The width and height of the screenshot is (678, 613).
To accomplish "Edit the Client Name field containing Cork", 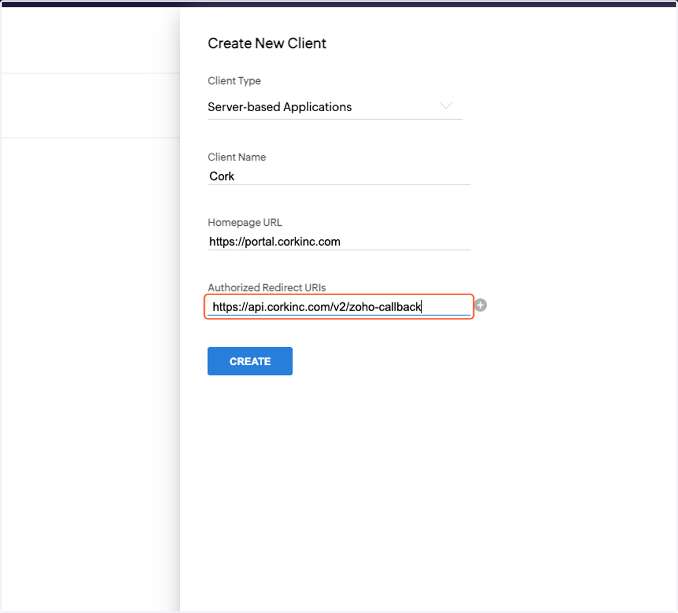I will point(339,176).
